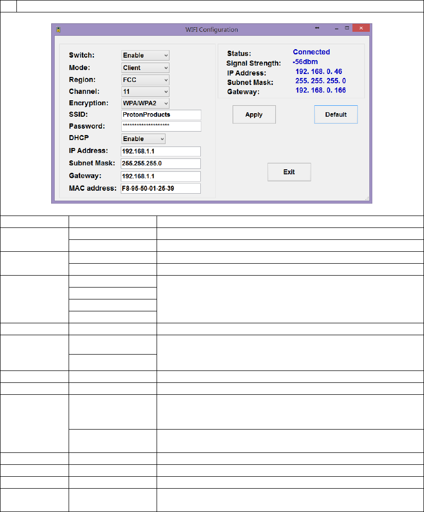
Task: Click the status IP address 192. 168. 0. 46
Action: click(319, 72)
